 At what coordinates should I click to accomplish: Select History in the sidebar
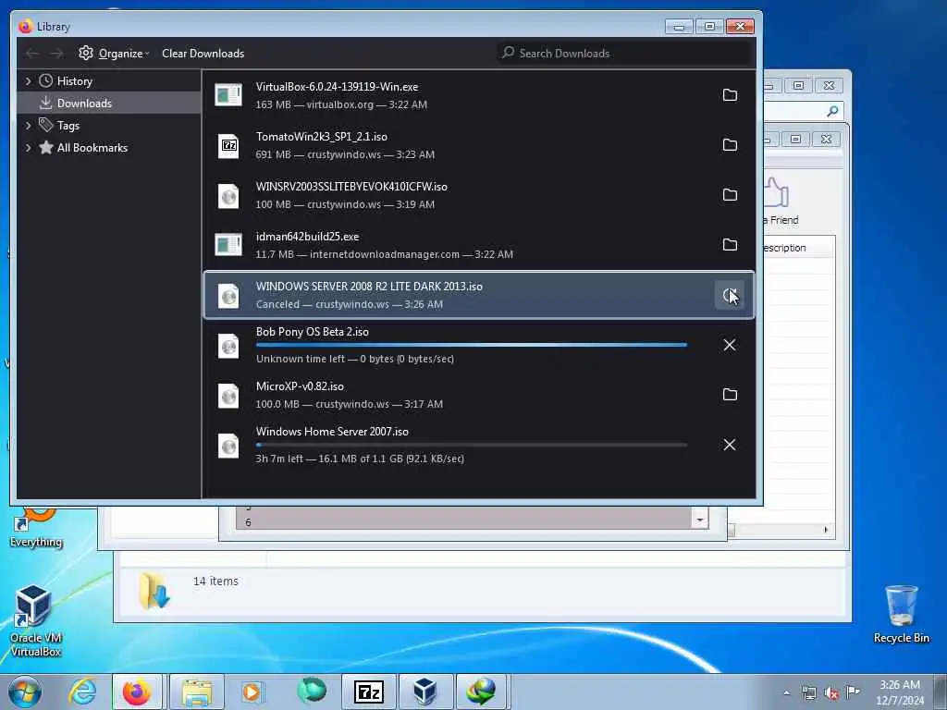[x=74, y=81]
